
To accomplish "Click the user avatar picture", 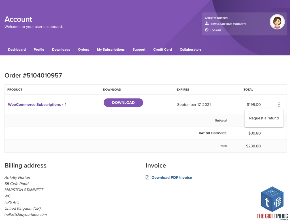I will tap(277, 22).
